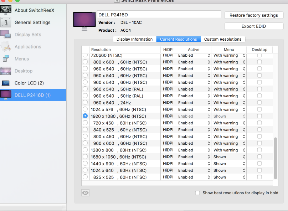The height and width of the screenshot is (211, 288).
Task: Click the HiDPi column header
Action: 168,50
